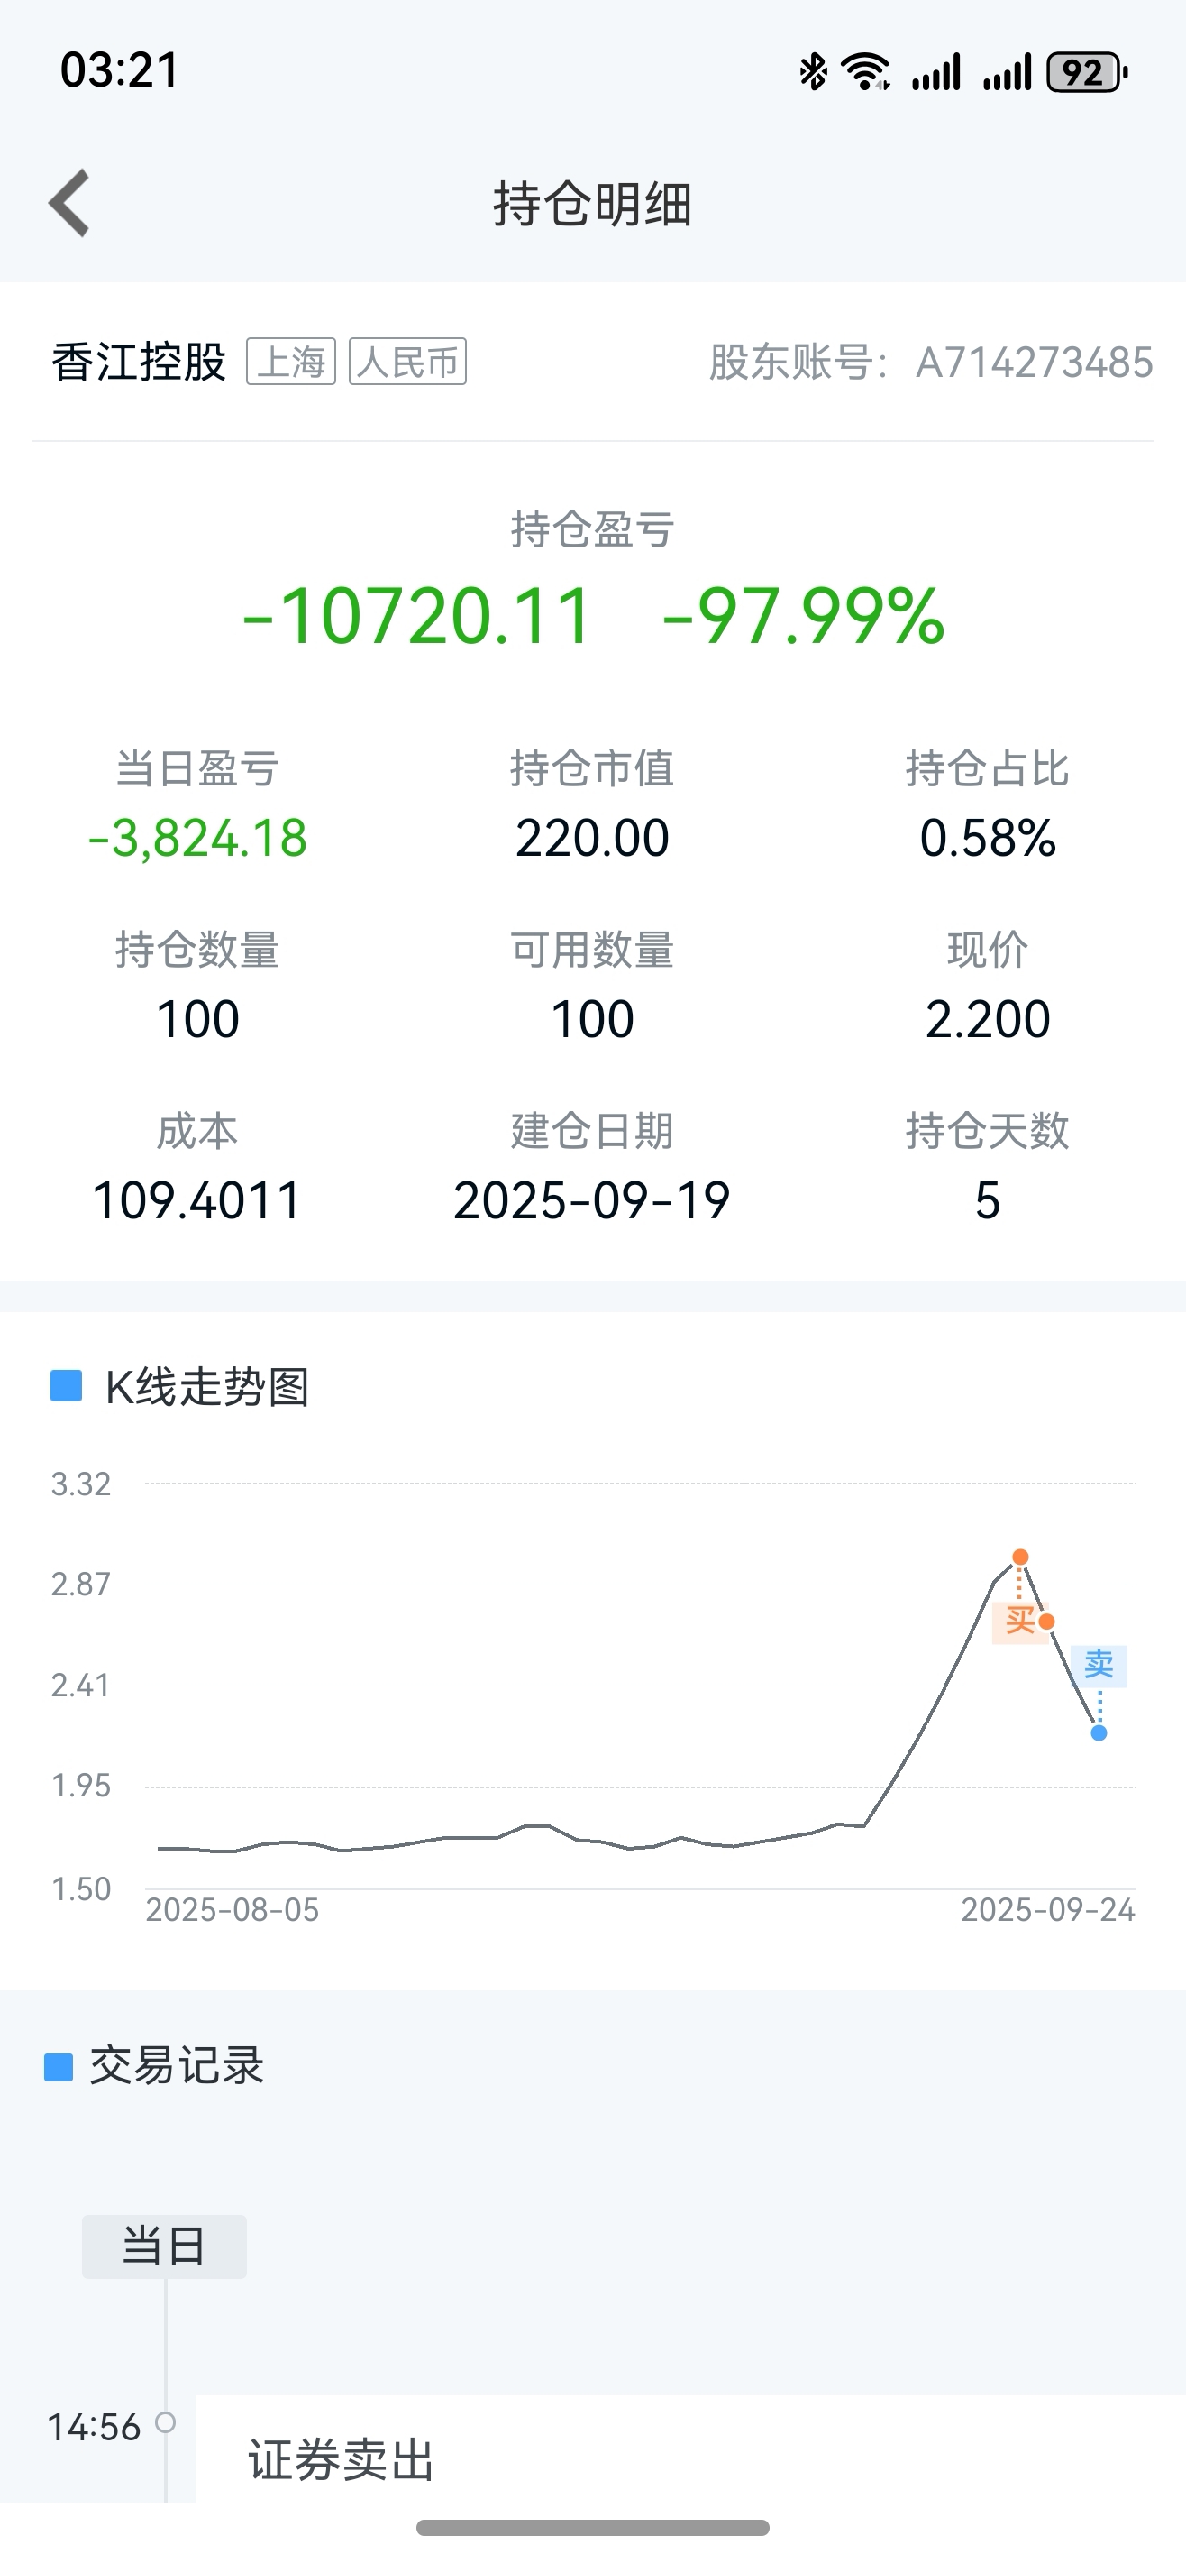The width and height of the screenshot is (1186, 2554).
Task: Tap the 成本 109.4011 value
Action: (197, 1200)
